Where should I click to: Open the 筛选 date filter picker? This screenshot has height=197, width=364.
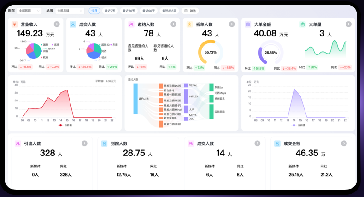tap(190, 11)
